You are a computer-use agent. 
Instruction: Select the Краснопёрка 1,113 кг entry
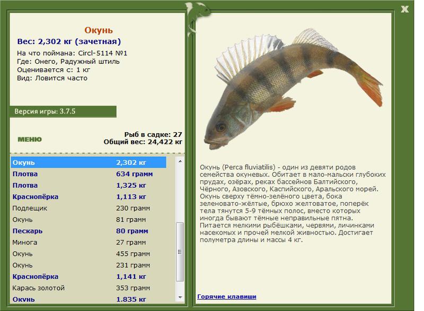pyautogui.click(x=89, y=196)
